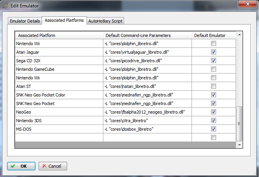Click the Default Command-Line Parameters column header
The height and width of the screenshot is (177, 259).
pos(147,35)
